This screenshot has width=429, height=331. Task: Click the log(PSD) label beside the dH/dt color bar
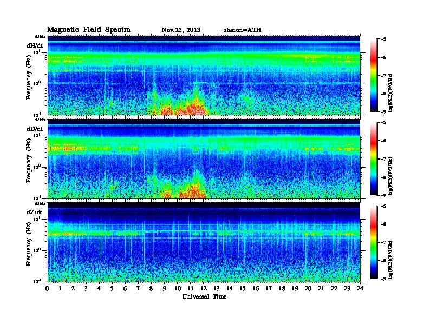(391, 92)
